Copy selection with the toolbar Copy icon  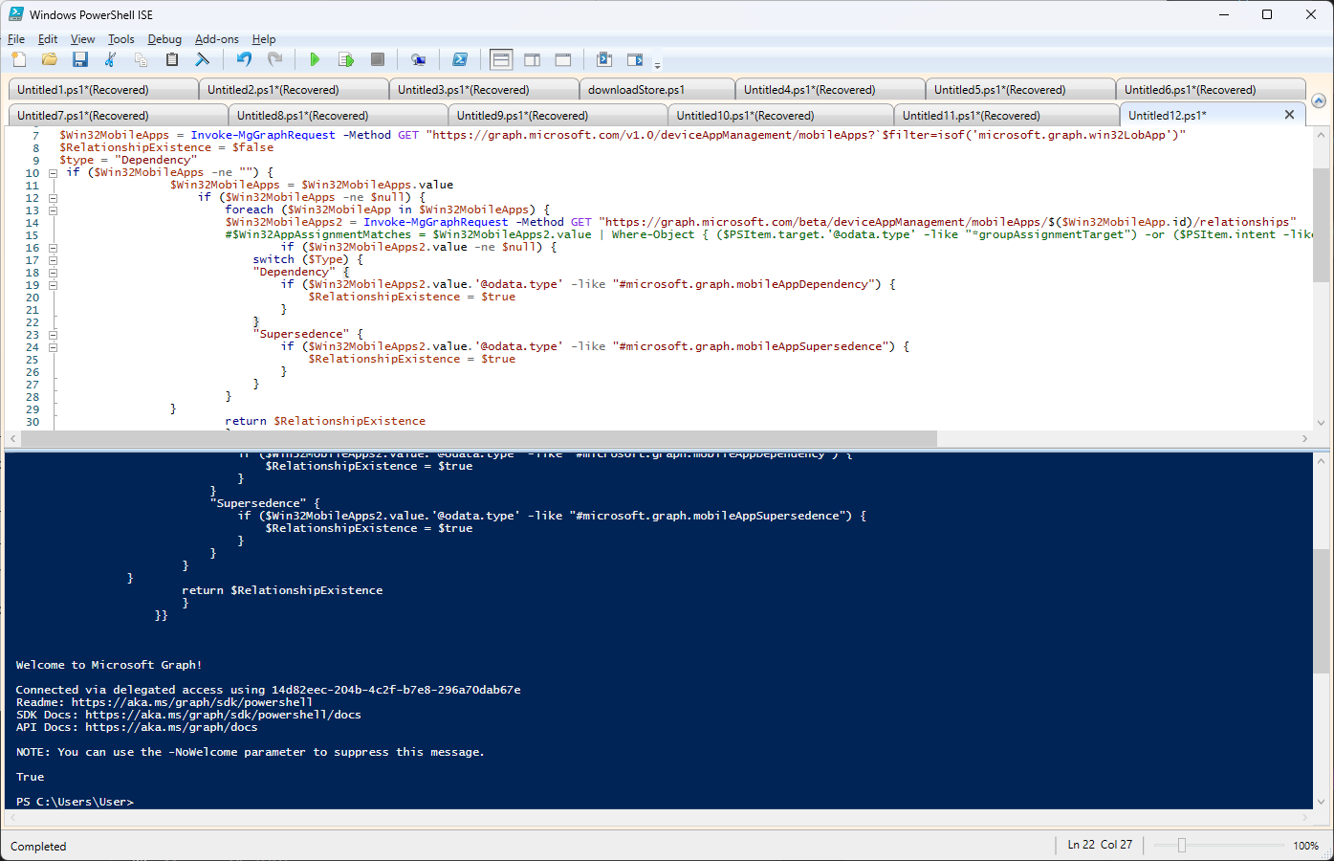coord(142,59)
